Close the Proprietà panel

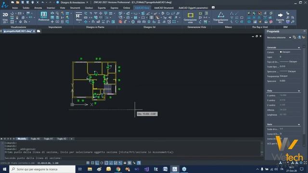[305, 31]
